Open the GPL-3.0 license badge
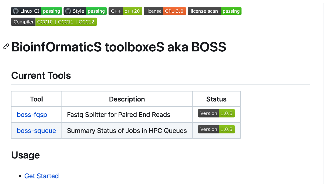This screenshot has height=187, width=324. (165, 11)
